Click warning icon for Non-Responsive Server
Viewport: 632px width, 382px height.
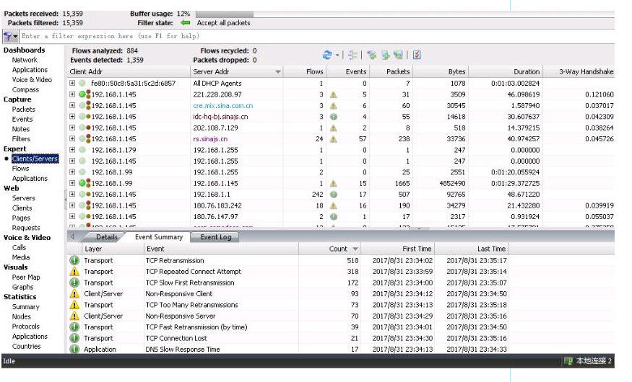point(74,316)
